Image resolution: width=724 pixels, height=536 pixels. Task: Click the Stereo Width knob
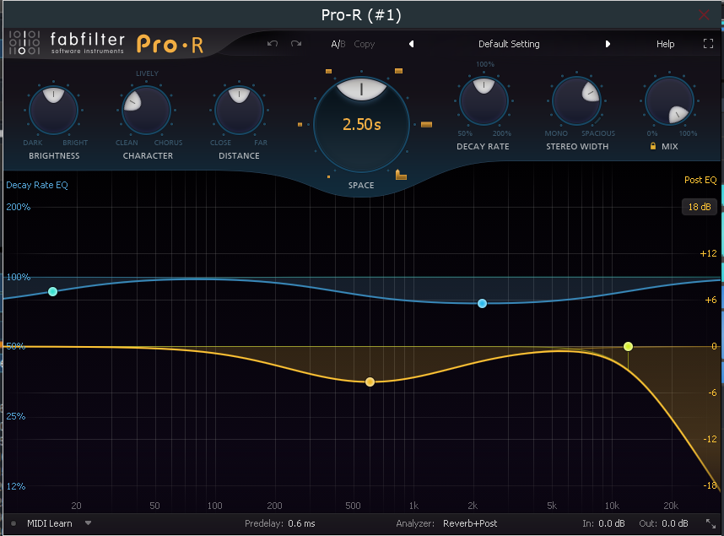pyautogui.click(x=576, y=100)
